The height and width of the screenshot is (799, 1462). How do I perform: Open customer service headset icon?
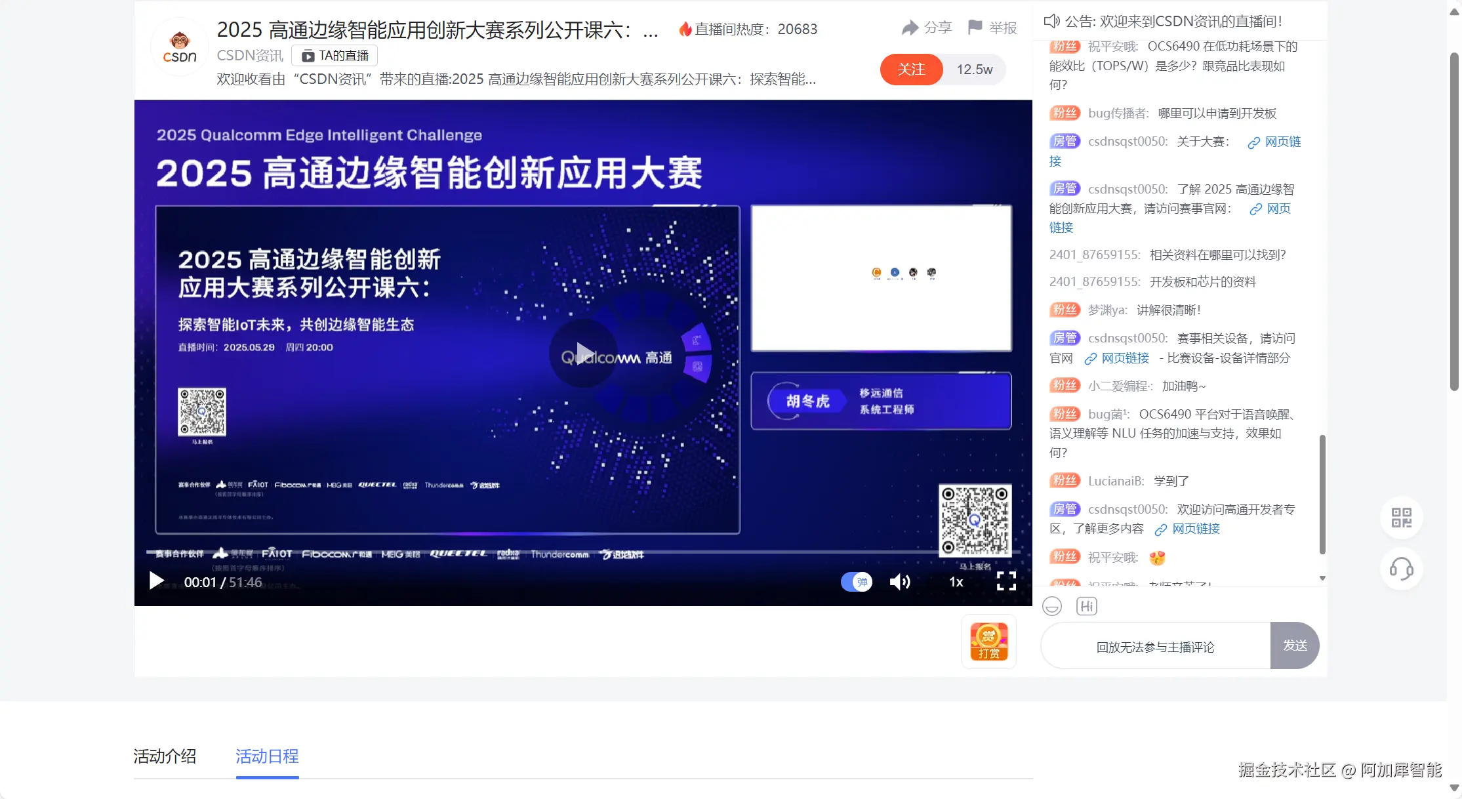[x=1401, y=568]
